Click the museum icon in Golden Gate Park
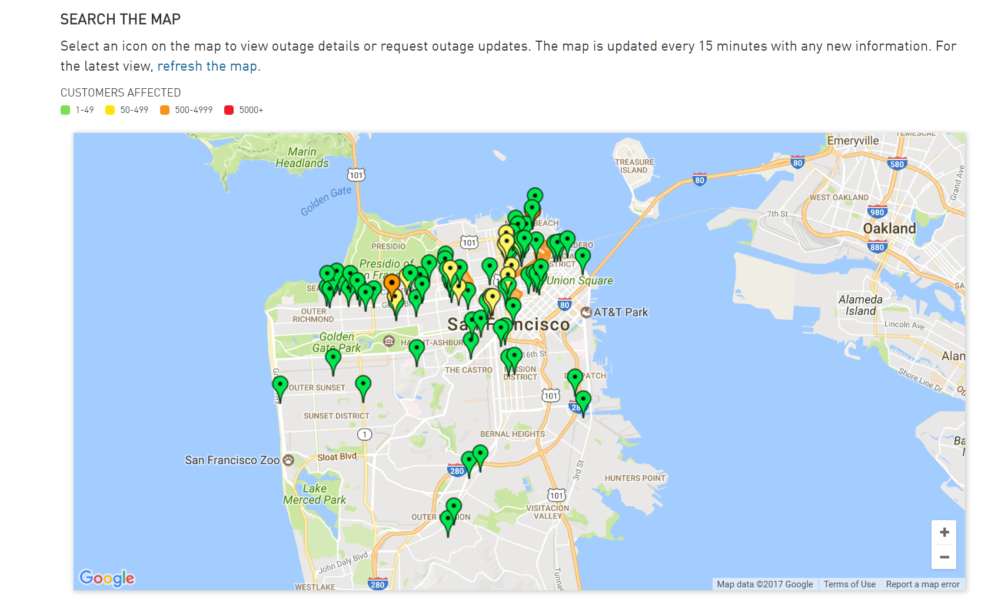 tap(389, 341)
